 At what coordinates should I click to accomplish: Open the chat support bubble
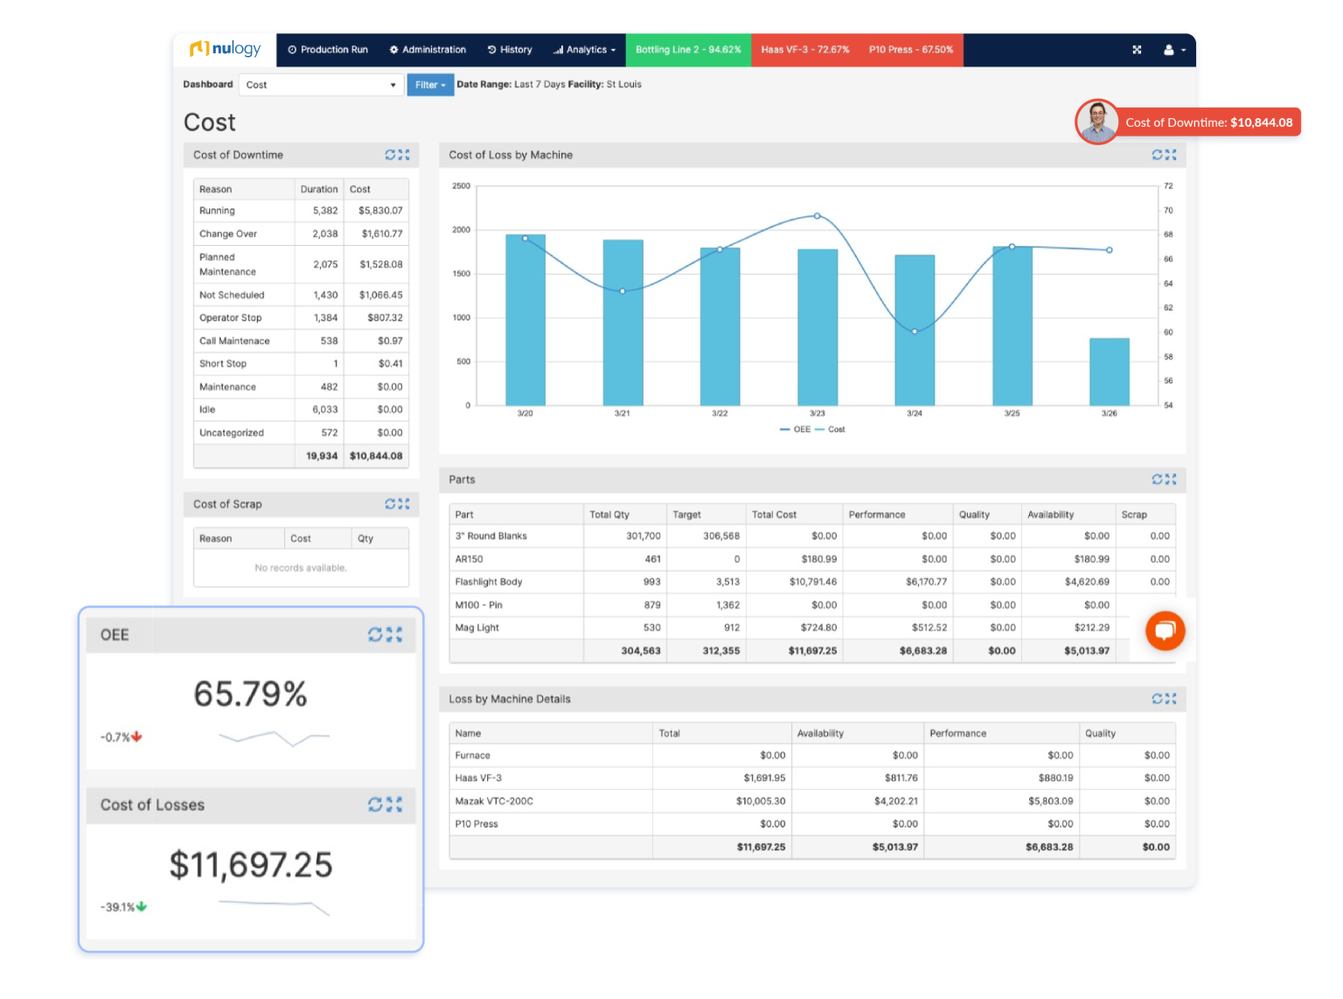tap(1165, 631)
